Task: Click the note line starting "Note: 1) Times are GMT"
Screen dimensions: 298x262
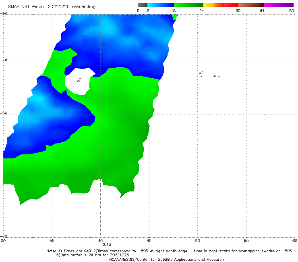Action: tap(169, 251)
